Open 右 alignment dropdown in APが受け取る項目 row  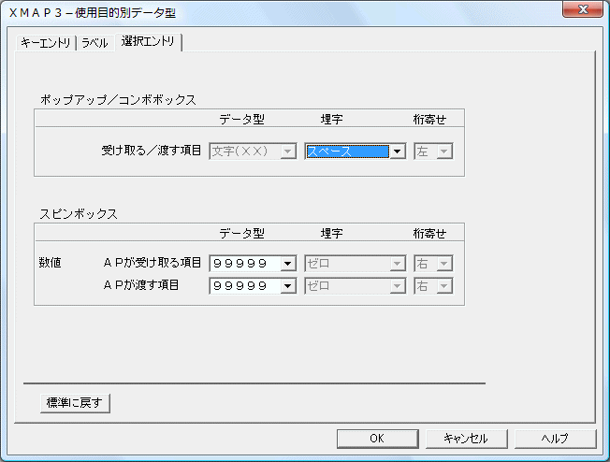tap(433, 264)
